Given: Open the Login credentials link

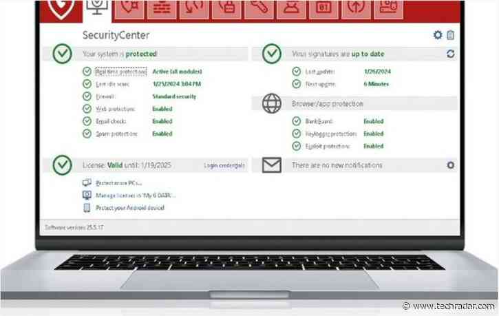Looking at the screenshot, I should tap(224, 165).
